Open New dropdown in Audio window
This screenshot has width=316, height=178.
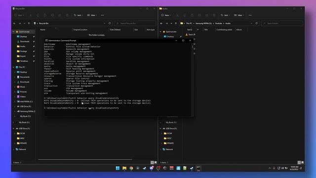point(166,15)
